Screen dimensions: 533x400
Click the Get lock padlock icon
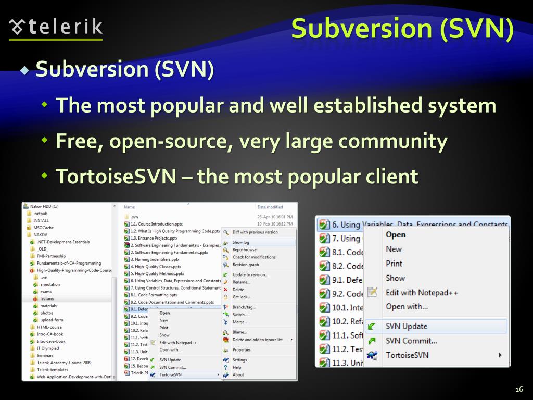(226, 297)
